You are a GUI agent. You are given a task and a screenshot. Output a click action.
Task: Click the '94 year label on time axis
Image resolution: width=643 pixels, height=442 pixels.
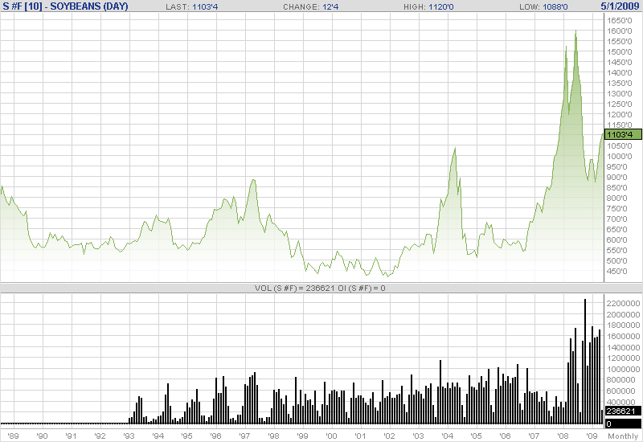coord(158,436)
